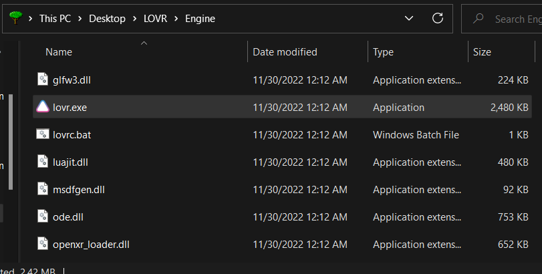Image resolution: width=542 pixels, height=274 pixels.
Task: Navigate to This PC breadcrumb
Action: [x=55, y=19]
